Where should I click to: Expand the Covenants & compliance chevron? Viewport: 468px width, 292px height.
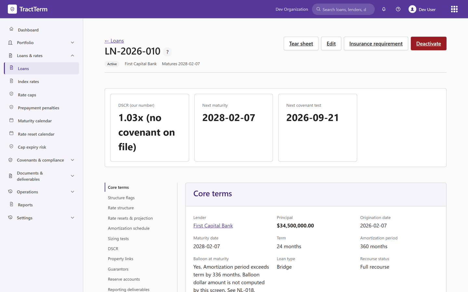point(72,160)
